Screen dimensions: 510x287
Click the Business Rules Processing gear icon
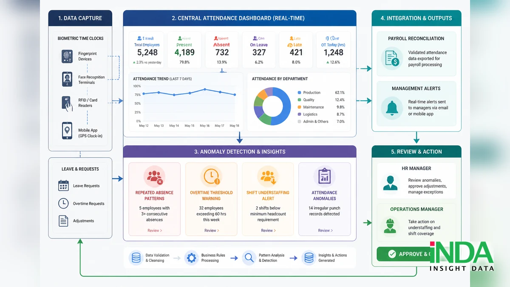point(192,258)
